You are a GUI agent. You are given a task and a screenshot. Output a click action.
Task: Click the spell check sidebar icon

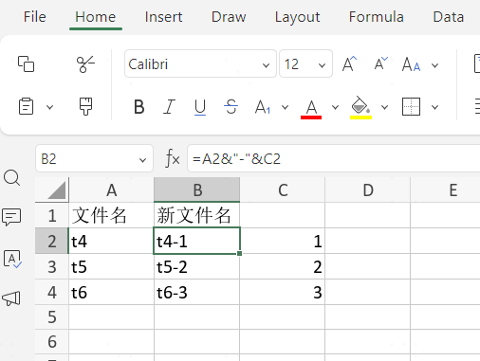pyautogui.click(x=12, y=260)
